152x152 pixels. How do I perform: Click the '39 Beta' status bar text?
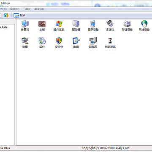tap(5, 148)
